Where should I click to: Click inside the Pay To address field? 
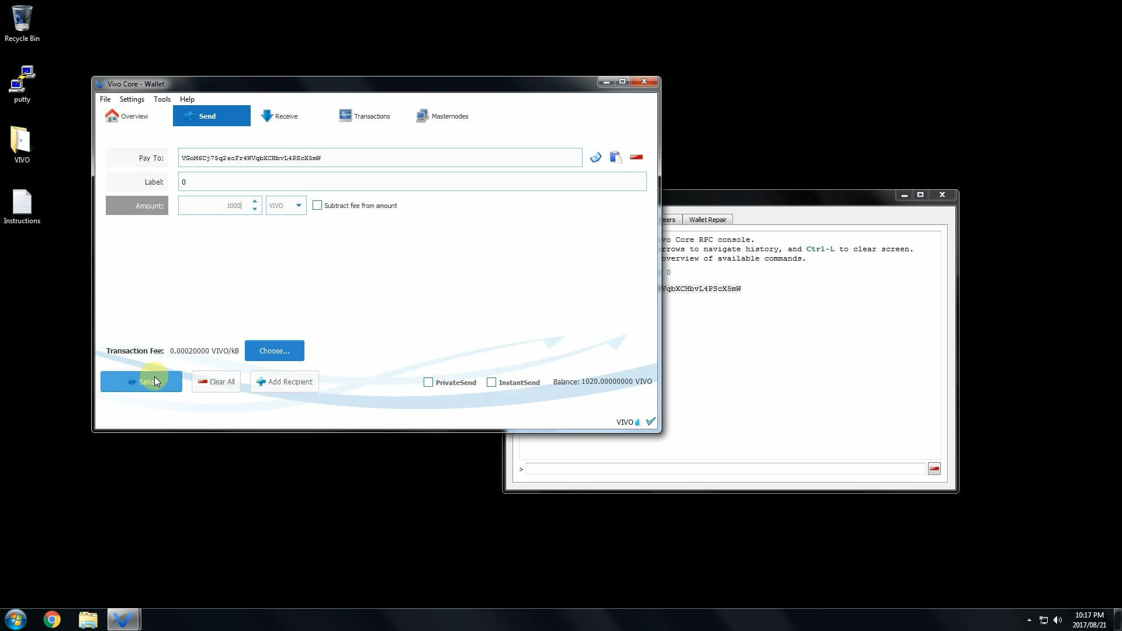(x=379, y=157)
